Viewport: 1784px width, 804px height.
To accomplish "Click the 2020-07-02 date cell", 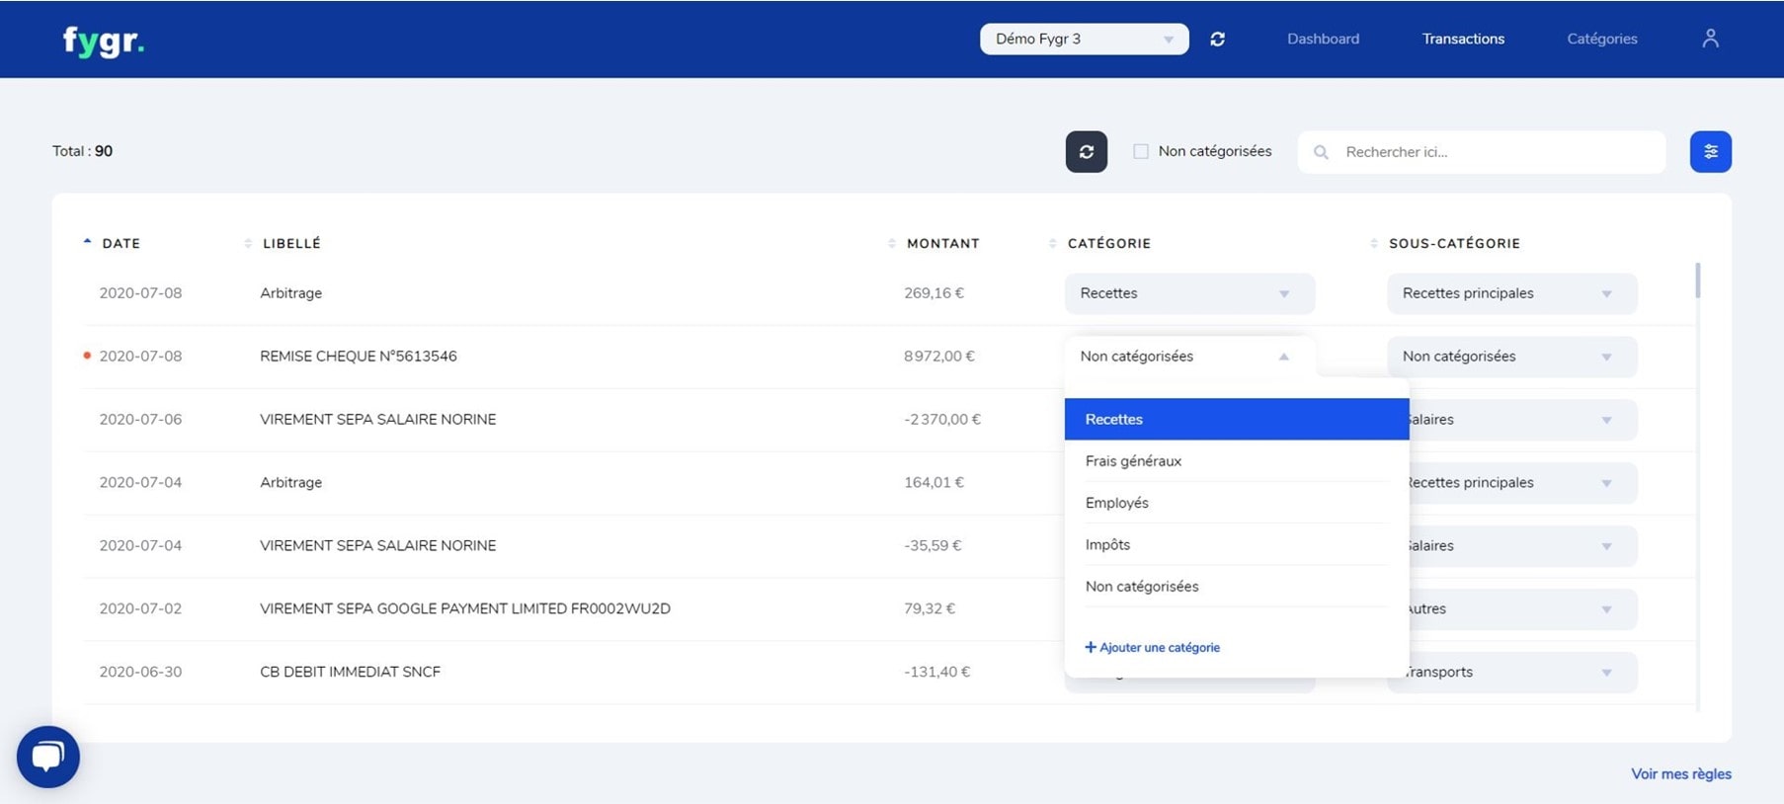I will point(140,609).
